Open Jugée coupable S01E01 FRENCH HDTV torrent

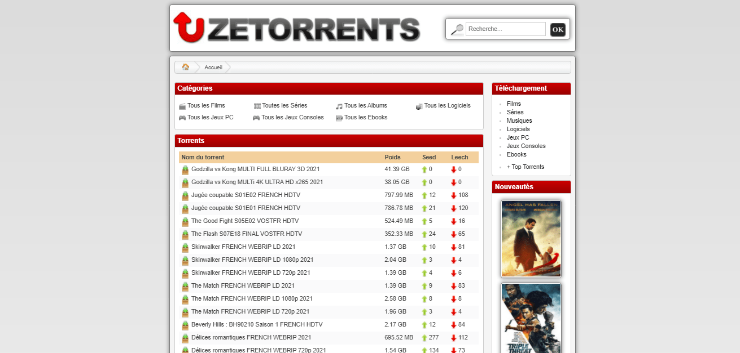click(x=246, y=208)
